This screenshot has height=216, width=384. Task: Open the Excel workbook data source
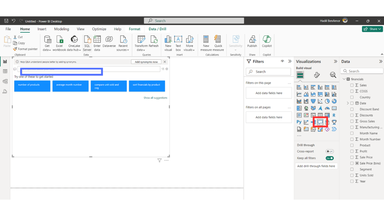click(x=59, y=43)
